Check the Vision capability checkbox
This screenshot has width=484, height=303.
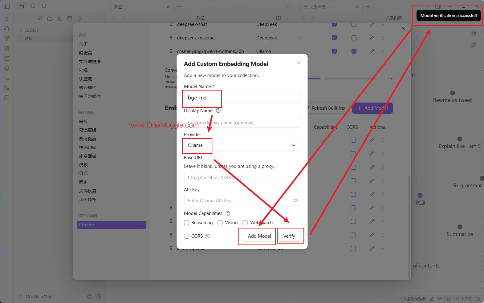[220, 223]
